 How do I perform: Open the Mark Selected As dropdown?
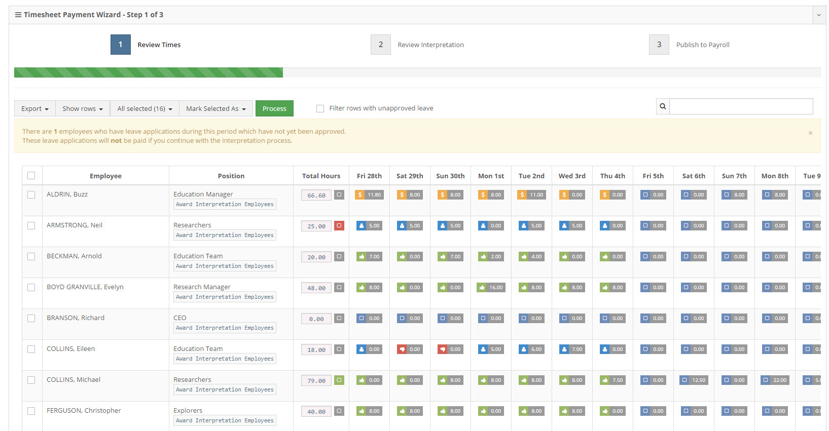(216, 108)
